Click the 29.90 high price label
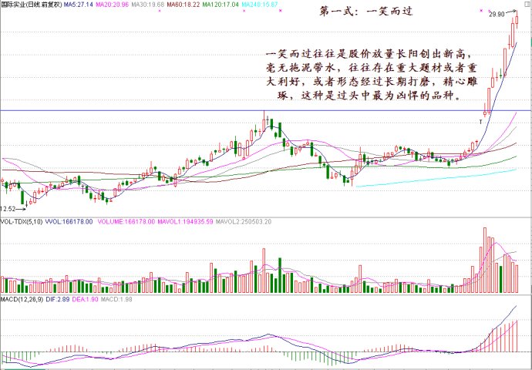The height and width of the screenshot is (370, 532). pos(497,14)
